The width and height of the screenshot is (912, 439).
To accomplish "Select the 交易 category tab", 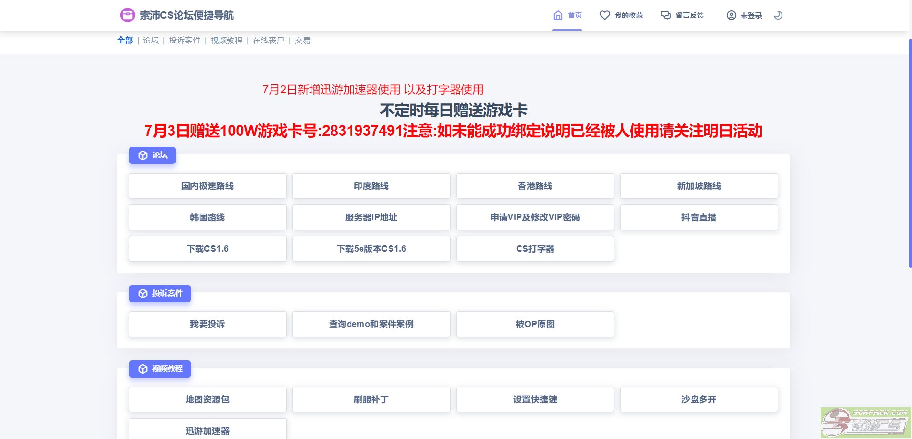I will click(302, 41).
